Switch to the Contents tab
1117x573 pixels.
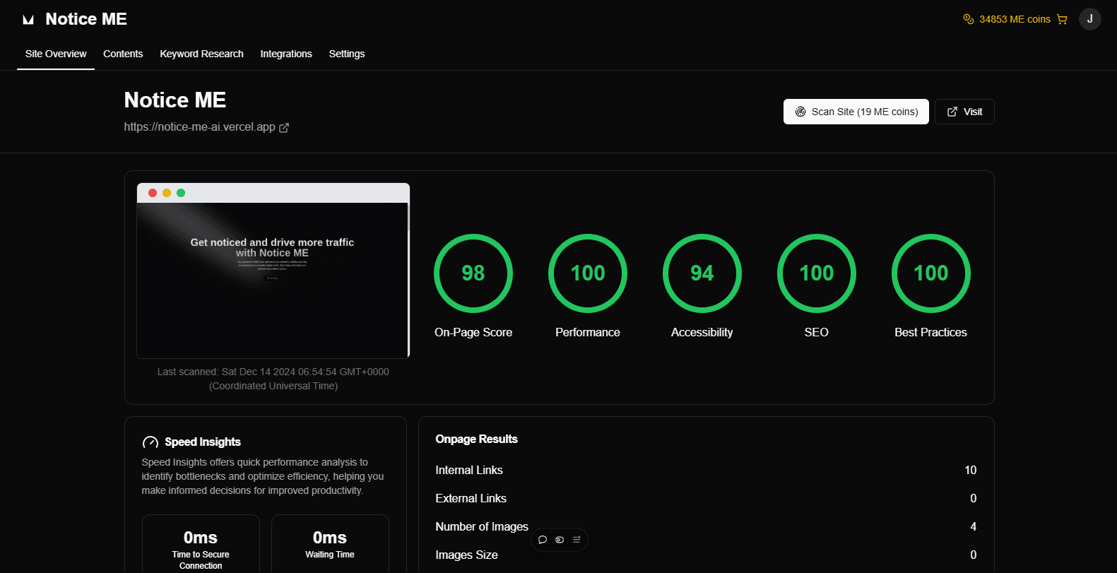pos(123,54)
